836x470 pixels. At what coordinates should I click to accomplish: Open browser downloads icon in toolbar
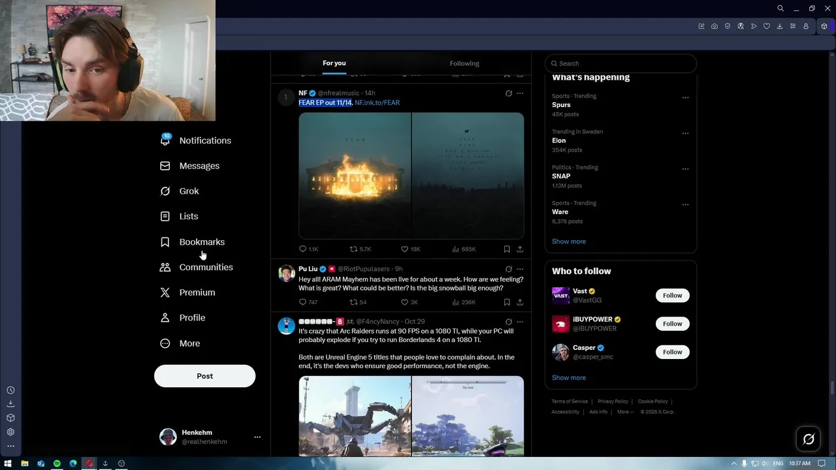pyautogui.click(x=780, y=26)
